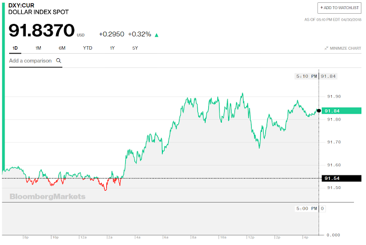Click the +0.32% percent change
366x245 pixels.
click(140, 34)
